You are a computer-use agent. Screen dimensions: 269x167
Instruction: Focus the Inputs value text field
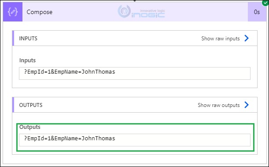click(135, 74)
